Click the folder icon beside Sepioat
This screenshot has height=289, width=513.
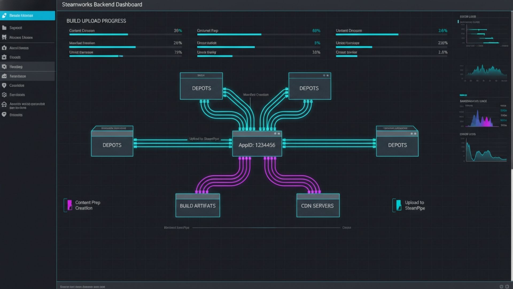4,28
